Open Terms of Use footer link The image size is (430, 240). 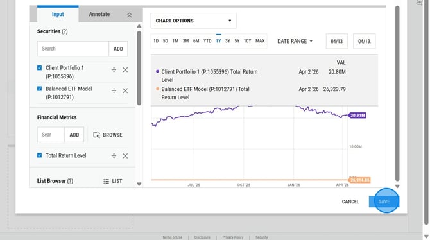172,237
